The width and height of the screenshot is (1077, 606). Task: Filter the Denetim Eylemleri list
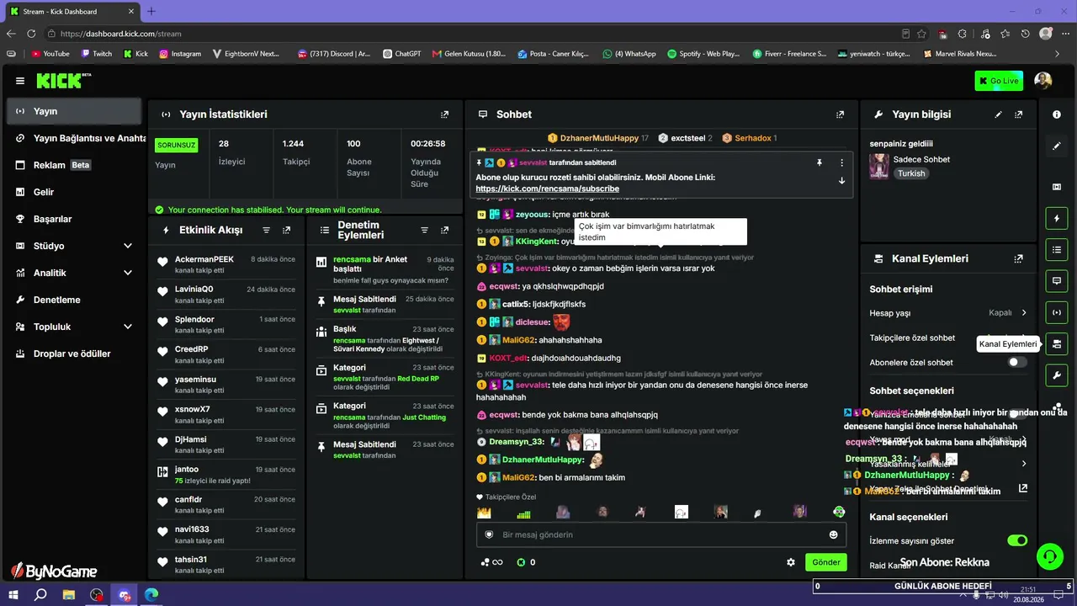pyautogui.click(x=425, y=230)
